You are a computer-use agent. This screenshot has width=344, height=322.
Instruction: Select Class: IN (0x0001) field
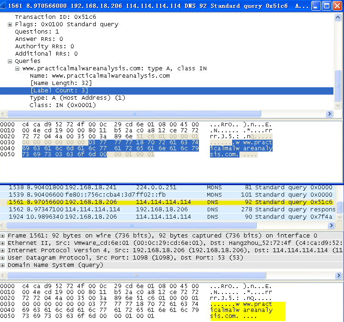pos(63,105)
